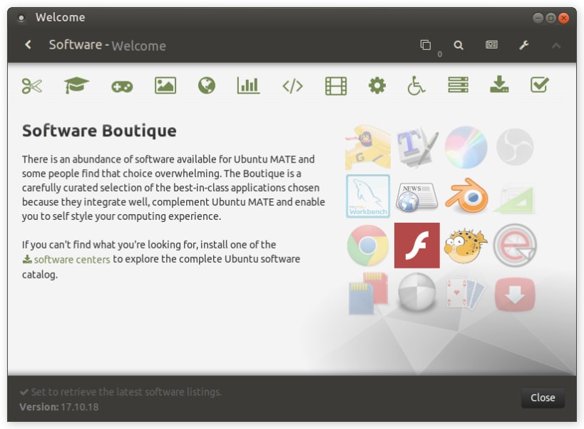
Task: Open the Internet globe category
Action: [x=207, y=86]
